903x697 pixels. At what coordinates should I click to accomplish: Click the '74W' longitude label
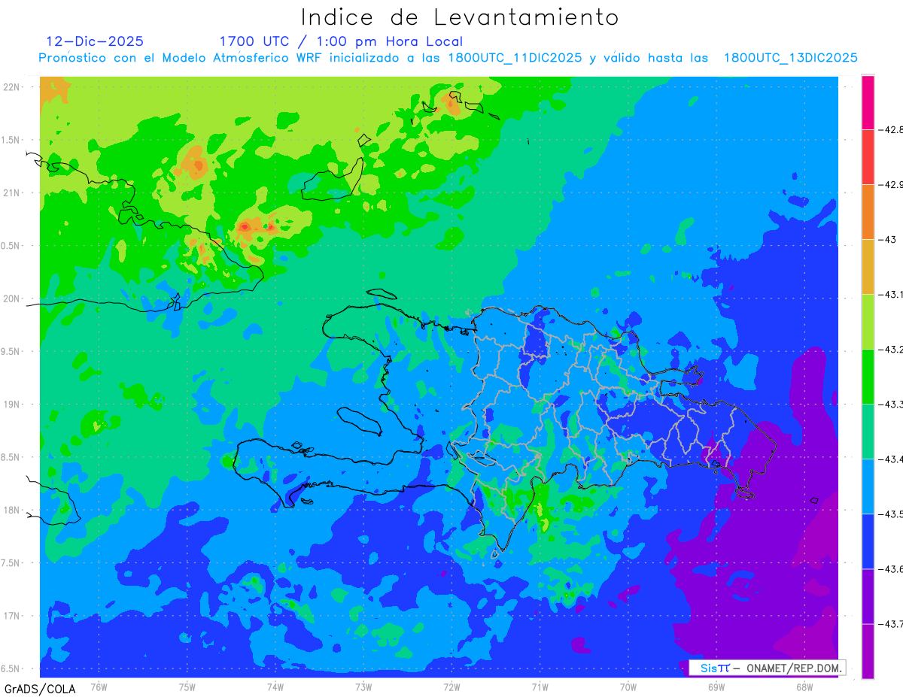pos(275,686)
